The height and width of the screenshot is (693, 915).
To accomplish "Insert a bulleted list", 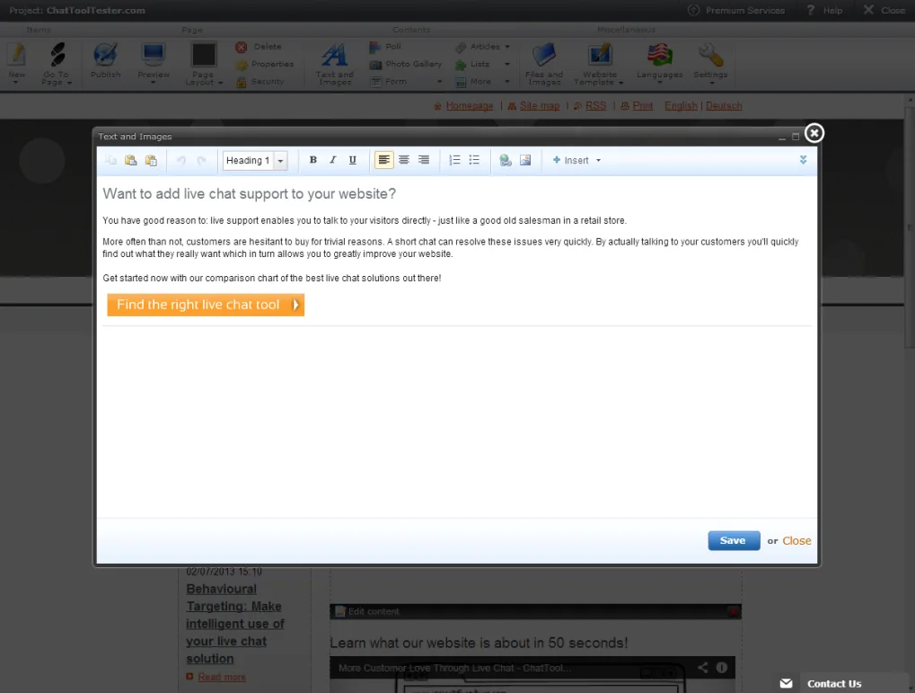I will click(474, 159).
